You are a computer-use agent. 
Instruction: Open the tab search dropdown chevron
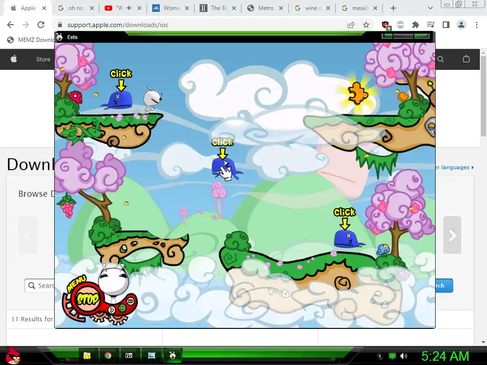tap(430, 8)
